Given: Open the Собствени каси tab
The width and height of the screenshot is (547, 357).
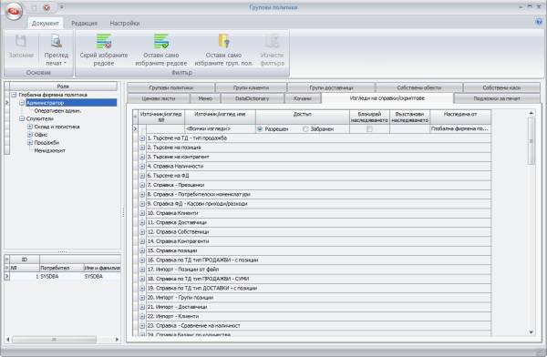Looking at the screenshot, I should (501, 87).
